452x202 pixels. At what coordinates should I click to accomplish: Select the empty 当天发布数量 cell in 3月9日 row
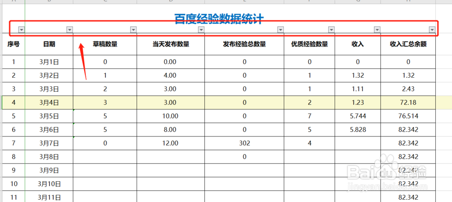(171, 170)
